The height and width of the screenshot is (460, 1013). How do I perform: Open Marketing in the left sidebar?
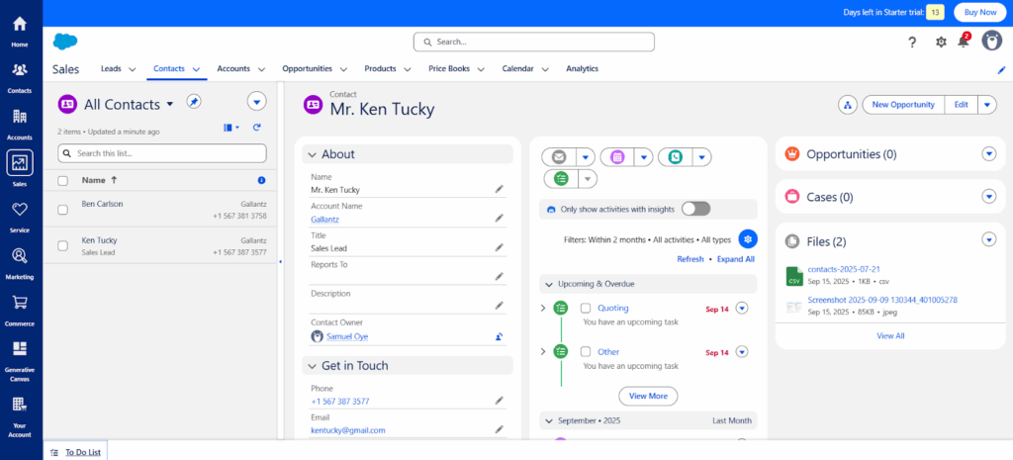pos(20,262)
